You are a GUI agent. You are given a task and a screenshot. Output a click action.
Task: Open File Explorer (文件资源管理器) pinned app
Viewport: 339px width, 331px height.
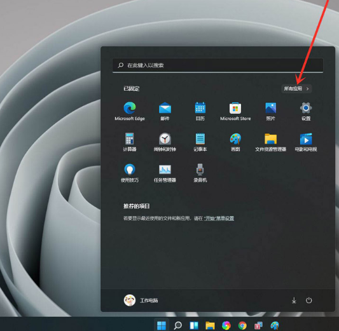[x=271, y=142]
